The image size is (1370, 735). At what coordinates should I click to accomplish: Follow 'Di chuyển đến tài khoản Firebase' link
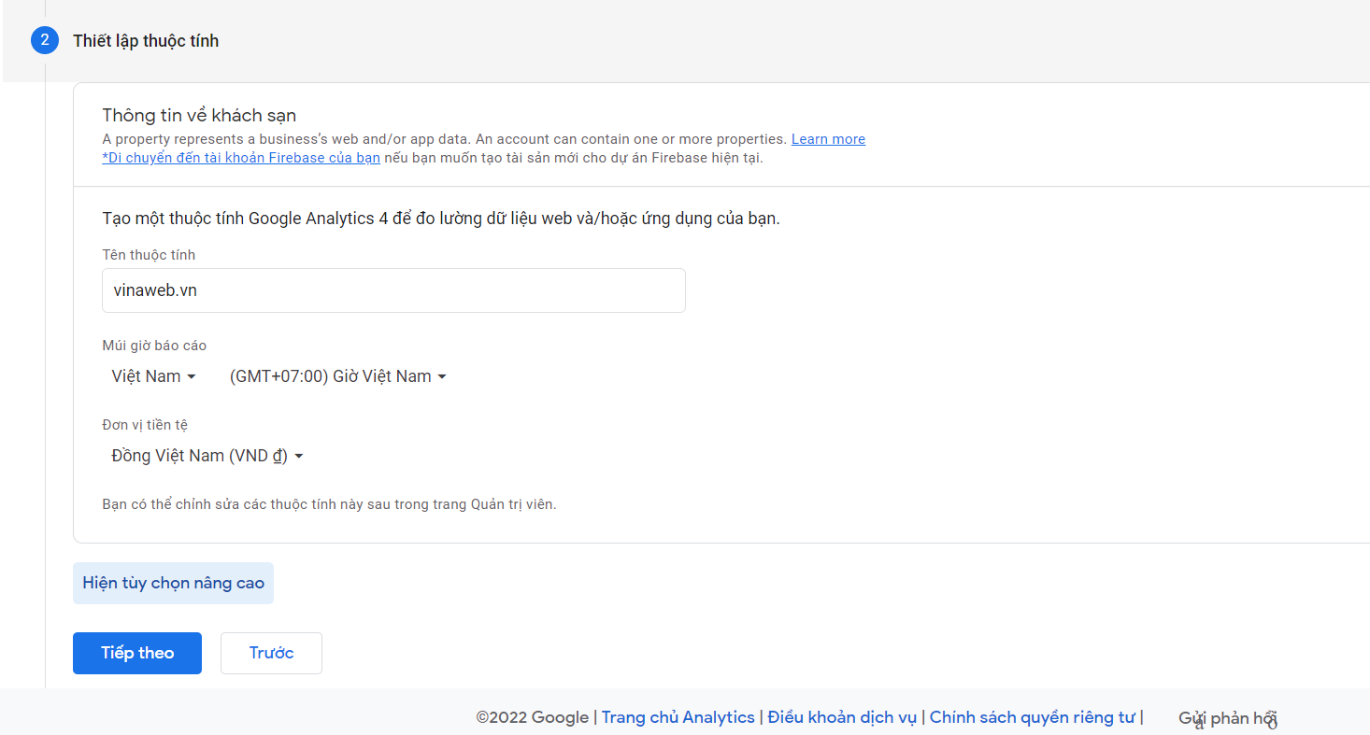pos(241,158)
